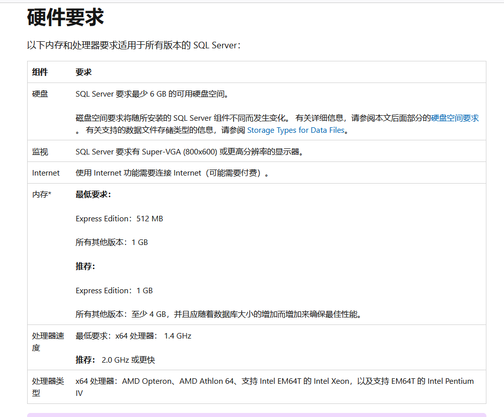504x417 pixels.
Task: Click the 磁盘空间要求将随所安装的 paragraph
Action: tap(277, 124)
